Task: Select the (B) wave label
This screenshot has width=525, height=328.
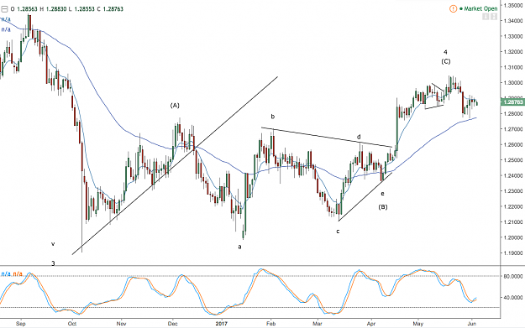Action: [383, 207]
